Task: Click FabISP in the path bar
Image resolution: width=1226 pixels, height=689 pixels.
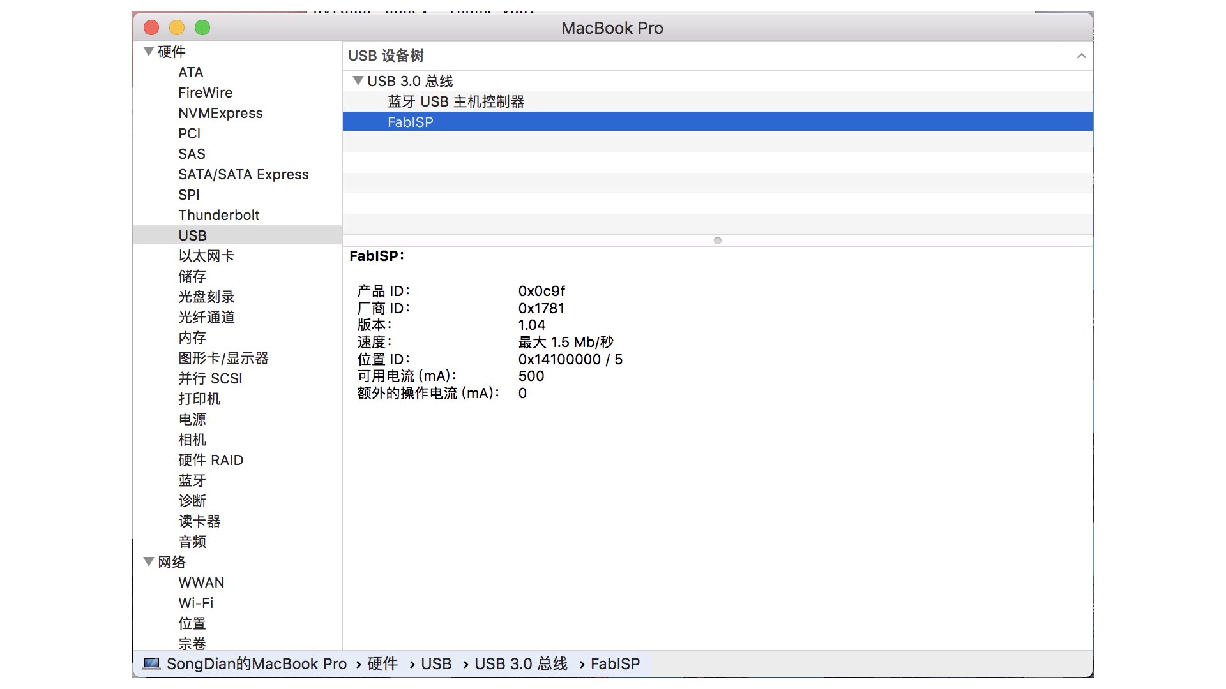Action: click(615, 664)
